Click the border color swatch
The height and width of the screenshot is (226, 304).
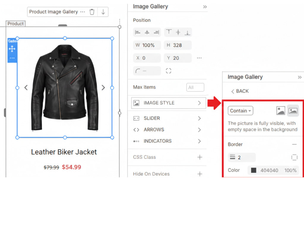(x=254, y=170)
